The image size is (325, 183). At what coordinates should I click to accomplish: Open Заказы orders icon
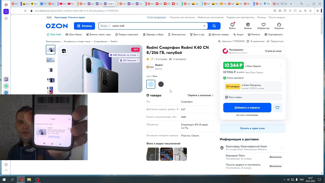pyautogui.click(x=248, y=26)
